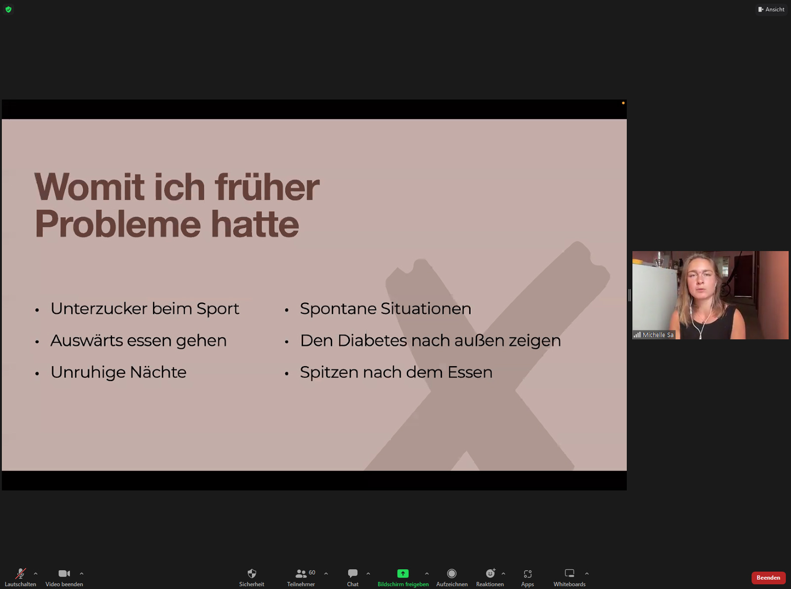Open the Apps panel
Image resolution: width=791 pixels, height=589 pixels.
pos(527,577)
